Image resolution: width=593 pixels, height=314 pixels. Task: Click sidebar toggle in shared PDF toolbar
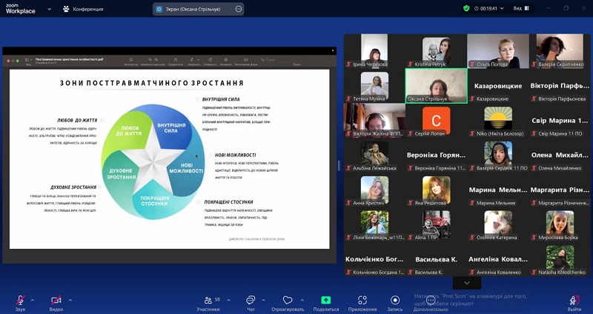(27, 60)
